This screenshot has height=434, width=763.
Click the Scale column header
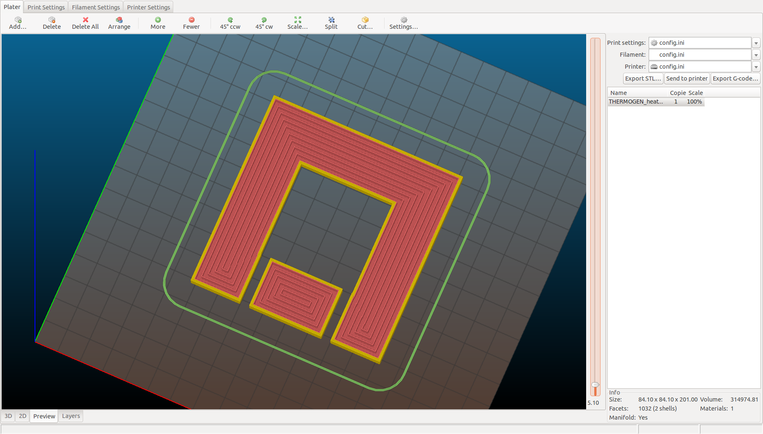[x=696, y=93]
